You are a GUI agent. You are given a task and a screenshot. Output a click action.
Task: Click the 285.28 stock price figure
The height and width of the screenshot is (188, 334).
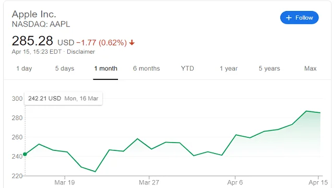pyautogui.click(x=32, y=41)
